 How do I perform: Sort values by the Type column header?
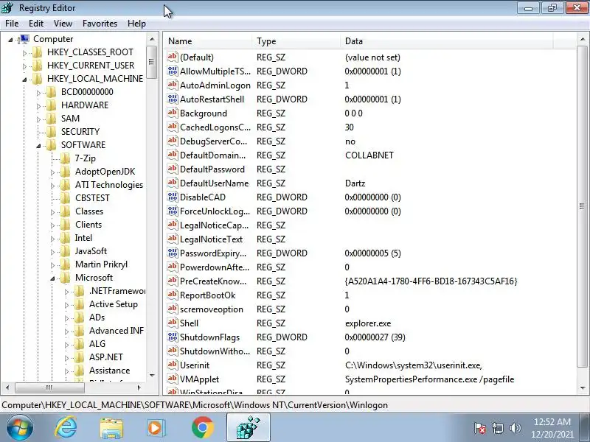click(296, 41)
